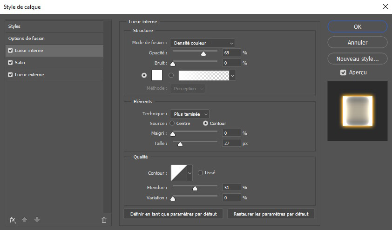Choose Contour as glow source
The width and height of the screenshot is (392, 230).
click(x=205, y=123)
